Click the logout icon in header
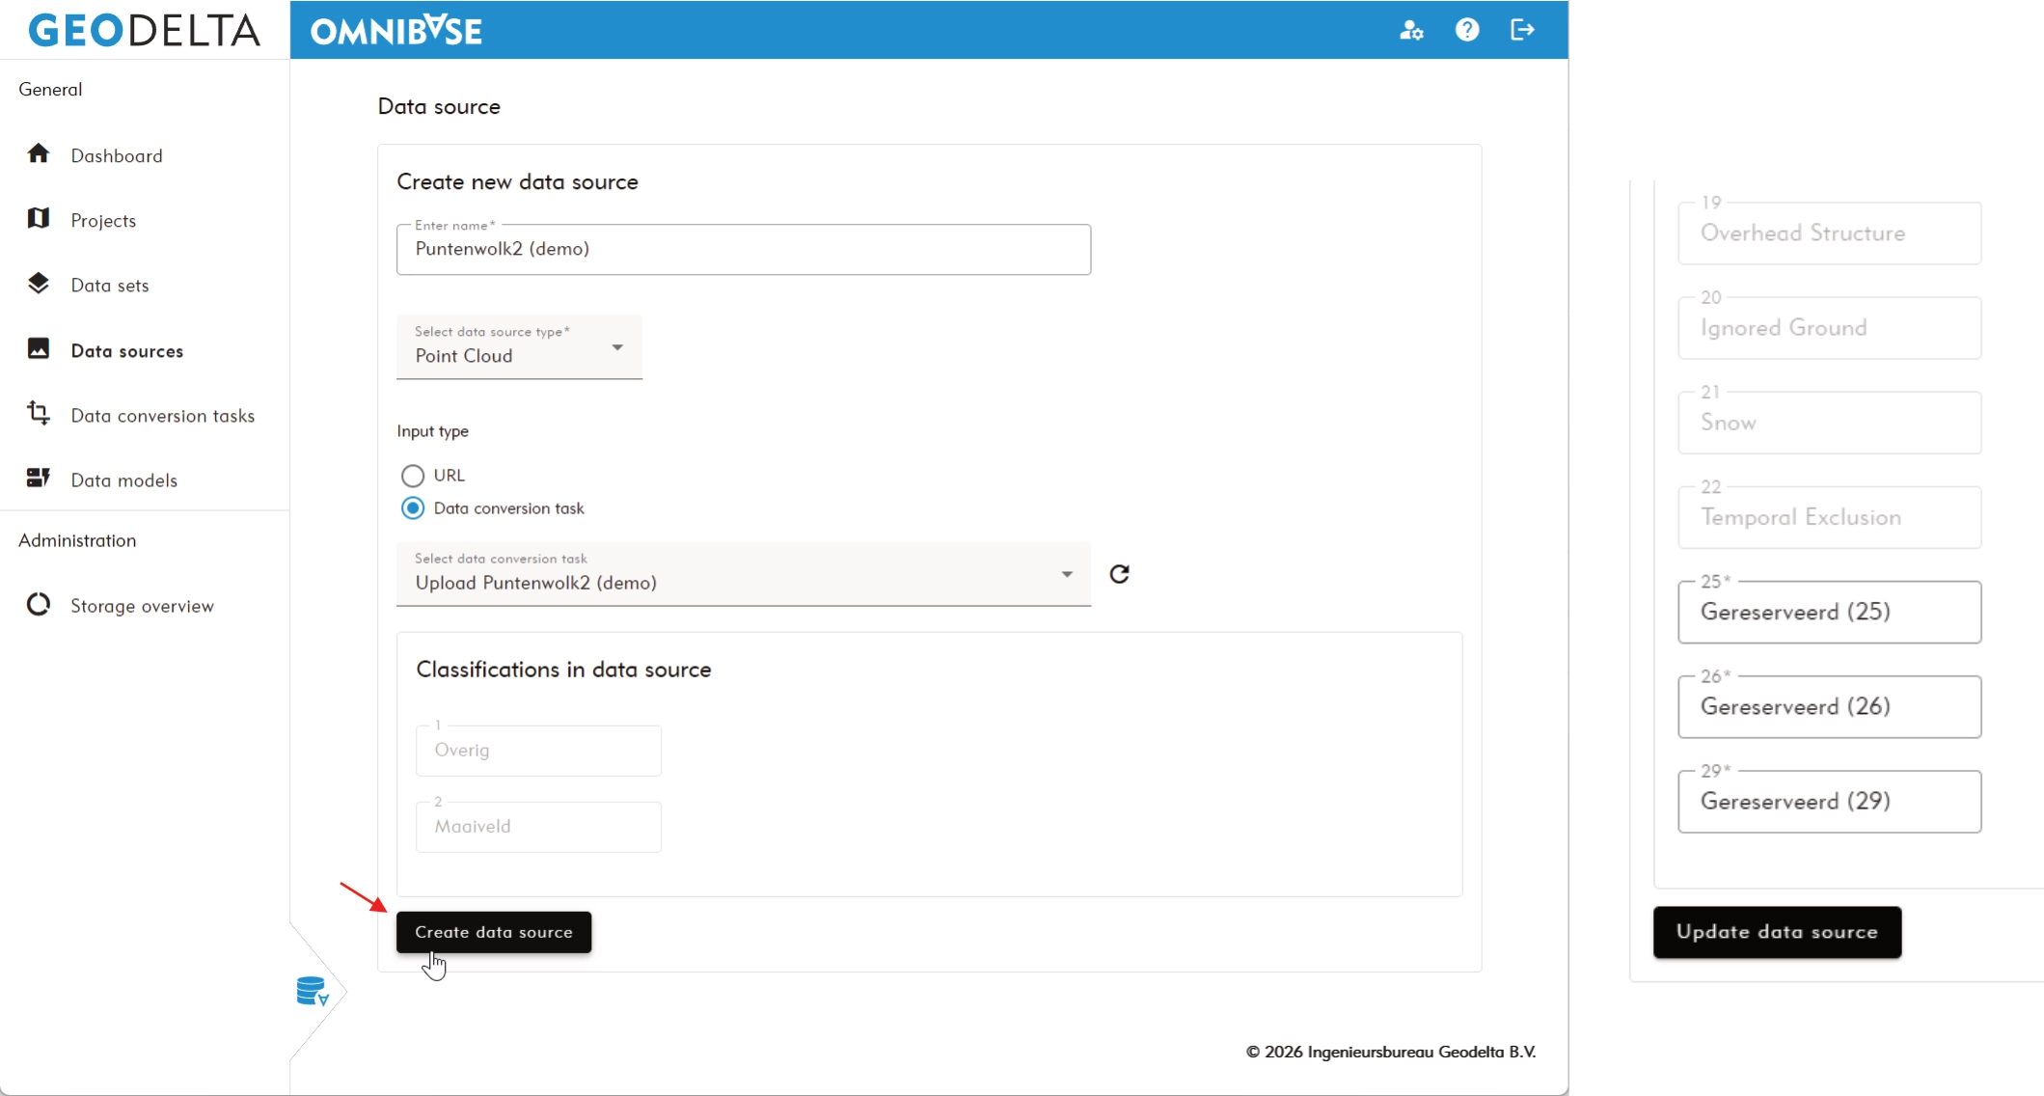2044x1096 pixels. (1522, 30)
